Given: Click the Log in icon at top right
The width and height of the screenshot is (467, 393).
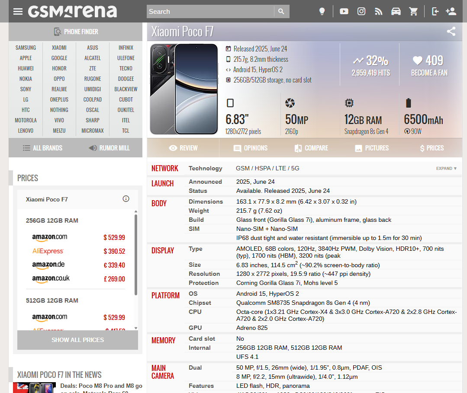Looking at the screenshot, I should click(435, 11).
